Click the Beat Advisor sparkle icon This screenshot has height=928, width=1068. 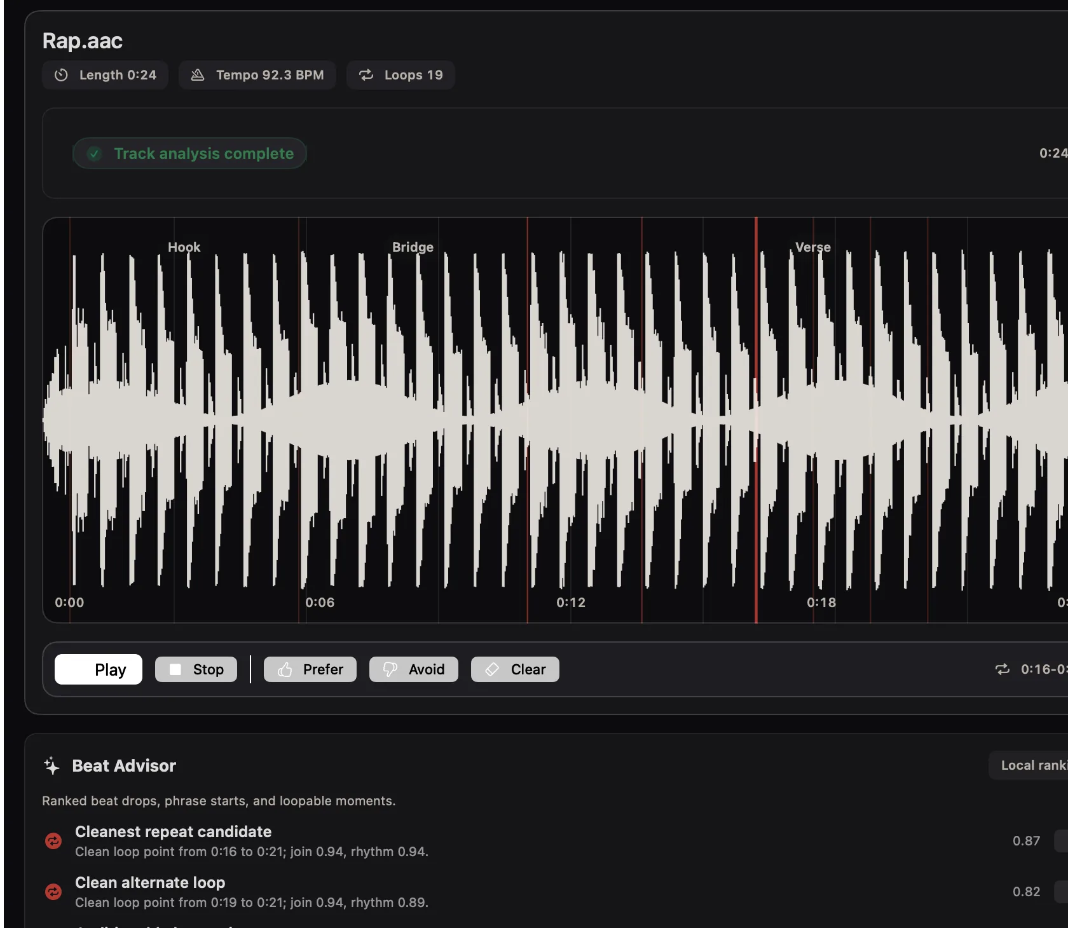tap(51, 765)
